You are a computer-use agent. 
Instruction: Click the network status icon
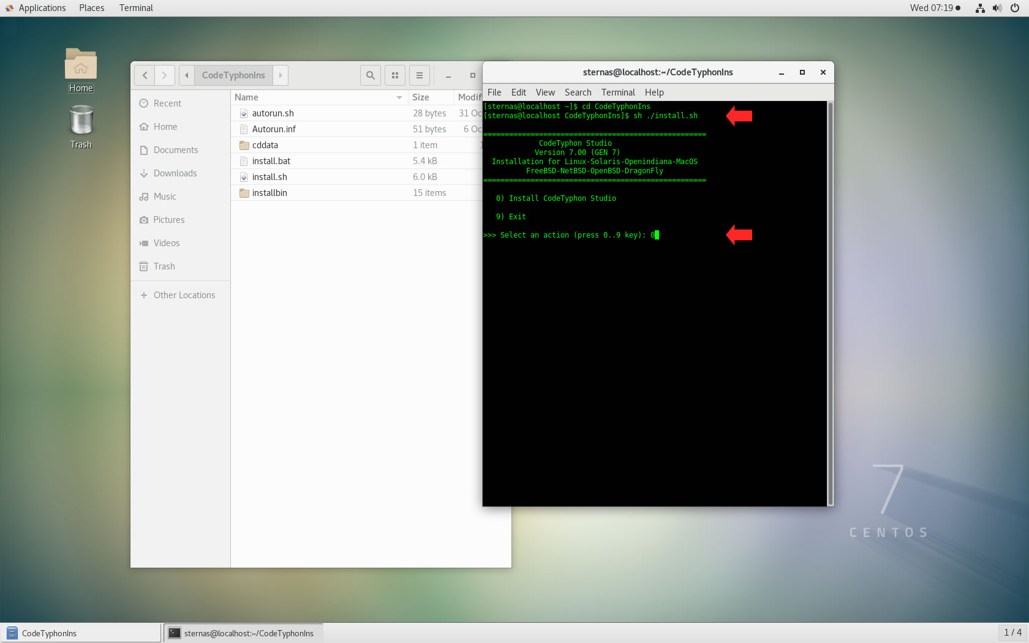(980, 8)
